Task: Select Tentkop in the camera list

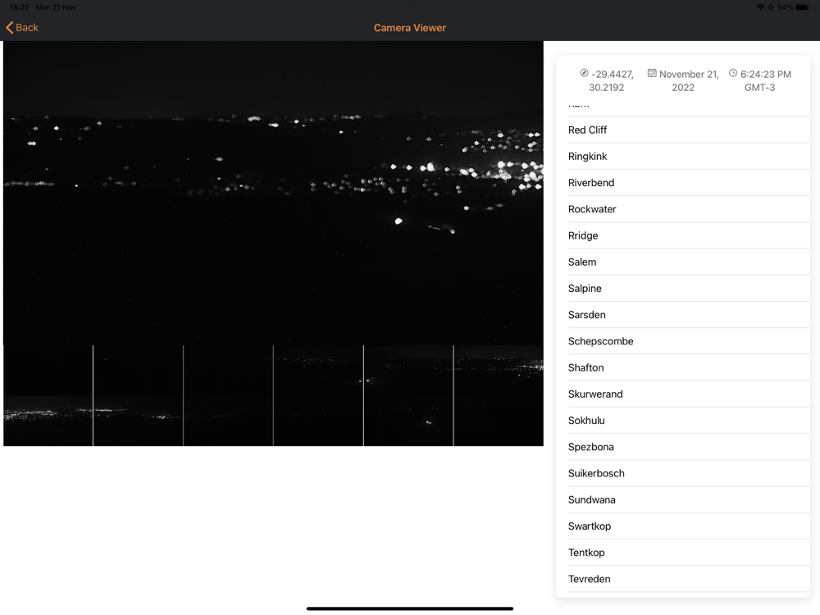Action: coord(689,552)
